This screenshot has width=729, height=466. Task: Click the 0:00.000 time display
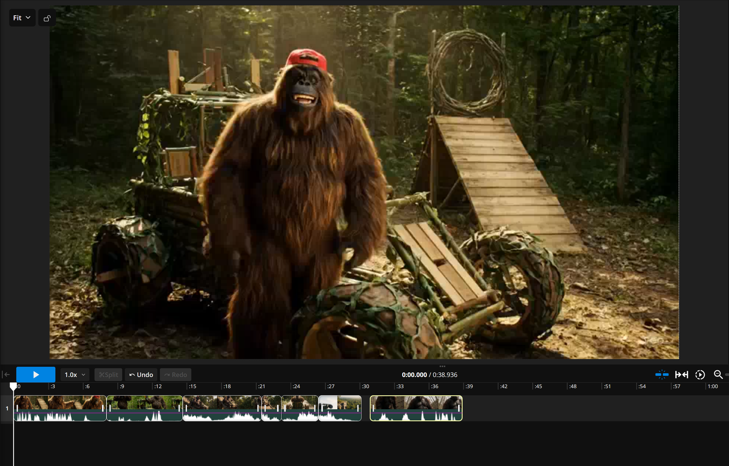click(414, 374)
